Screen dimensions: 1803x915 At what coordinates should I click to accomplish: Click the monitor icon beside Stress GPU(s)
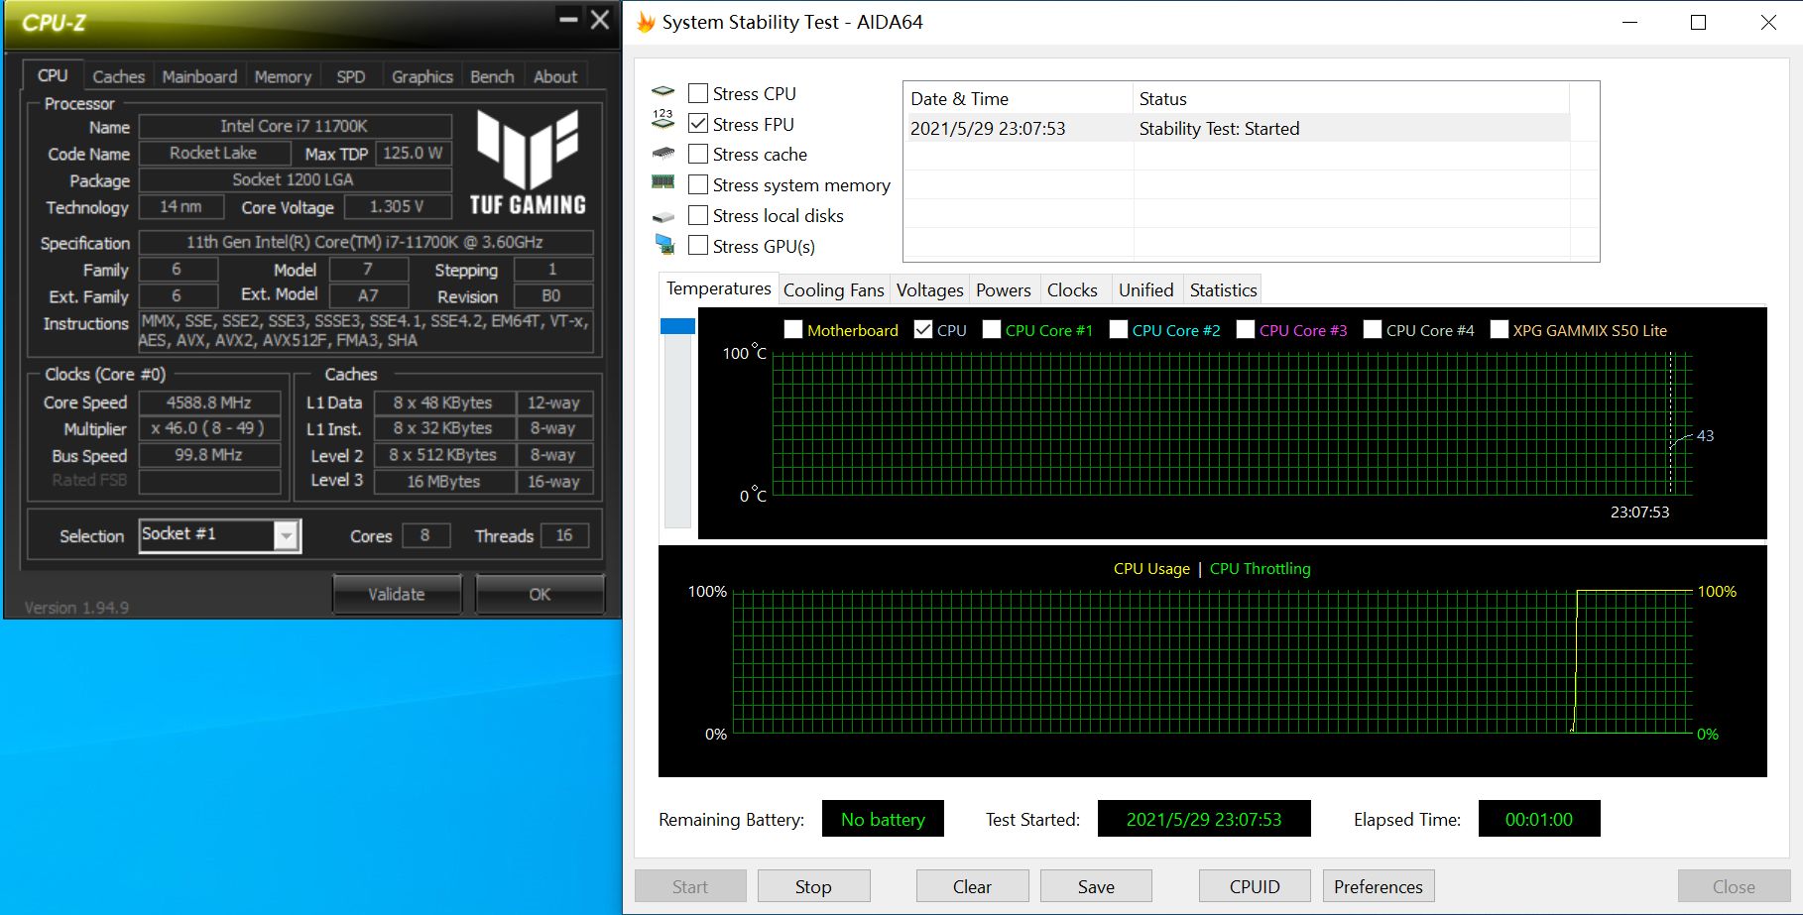663,244
